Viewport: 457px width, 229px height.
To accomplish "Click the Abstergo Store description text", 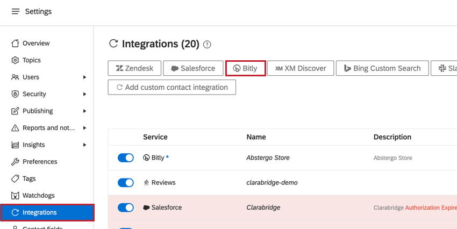I will 392,158.
